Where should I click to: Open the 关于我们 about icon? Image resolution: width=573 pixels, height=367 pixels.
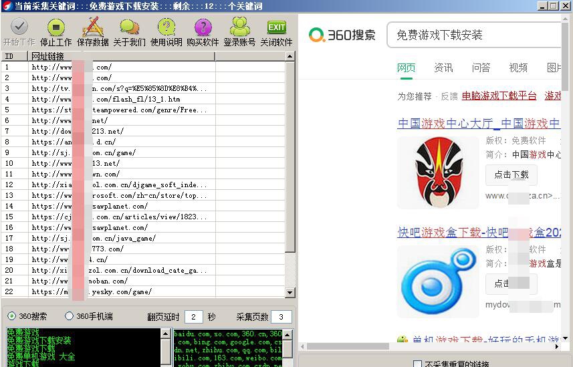[129, 27]
